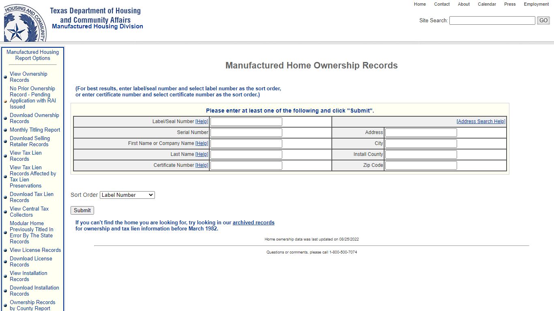The height and width of the screenshot is (311, 554).
Task: Open Employment in top navigation
Action: 536,4
